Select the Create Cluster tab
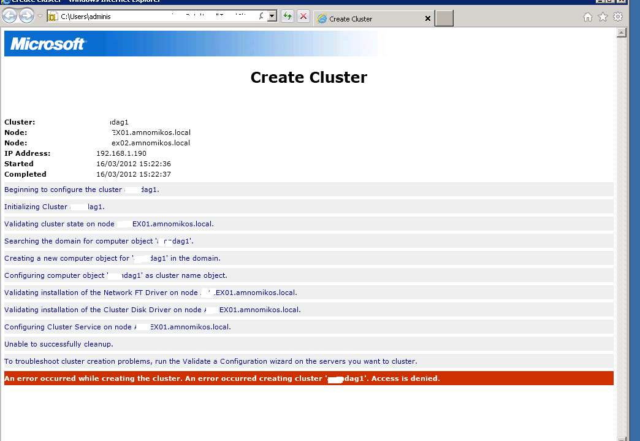Image resolution: width=640 pixels, height=441 pixels. [x=373, y=19]
